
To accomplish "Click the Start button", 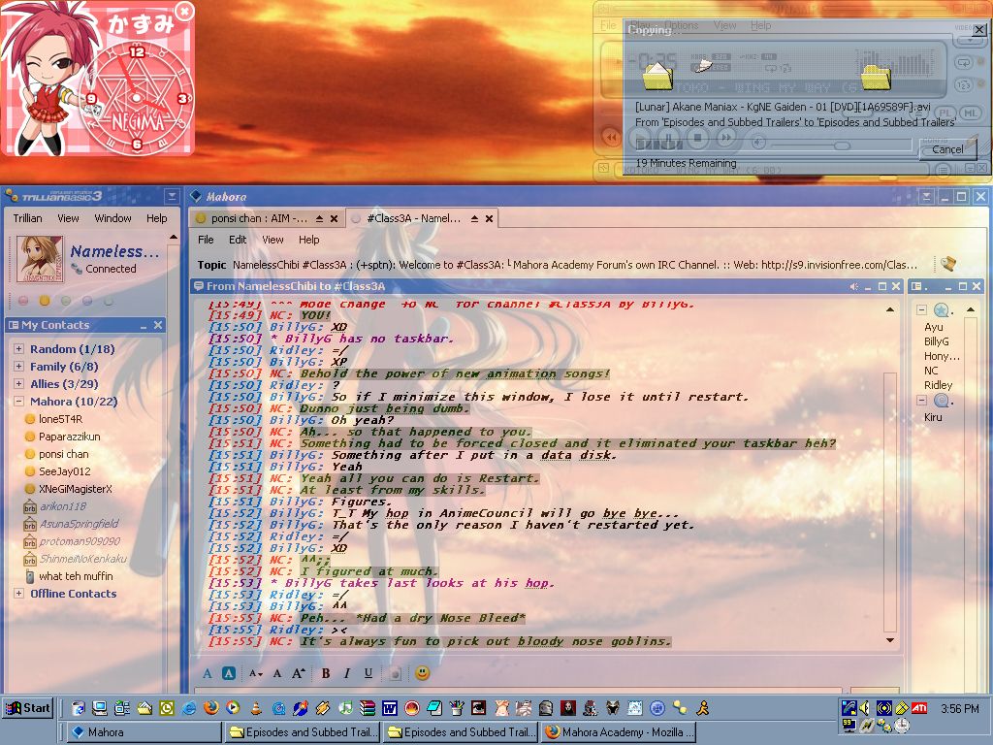I will coord(28,708).
